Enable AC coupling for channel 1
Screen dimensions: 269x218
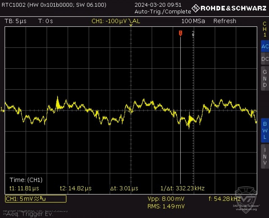click(265, 47)
